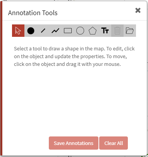Choose the filled point marker tool

pyautogui.click(x=31, y=31)
